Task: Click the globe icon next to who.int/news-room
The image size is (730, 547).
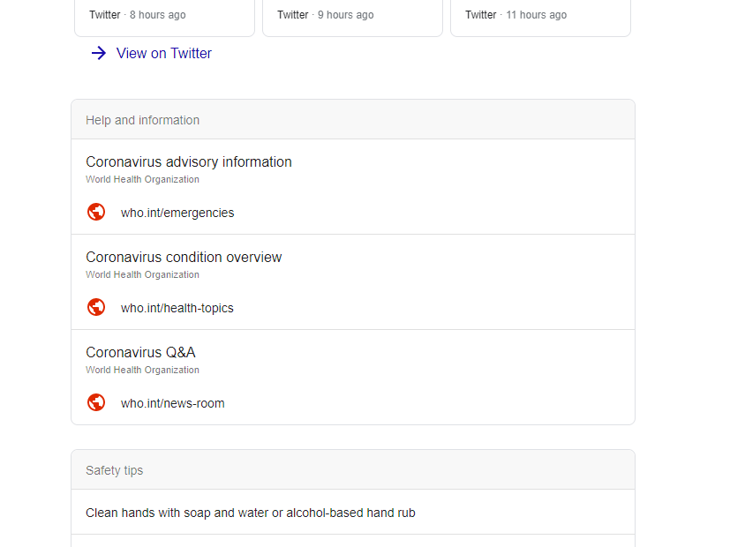Action: coord(96,402)
